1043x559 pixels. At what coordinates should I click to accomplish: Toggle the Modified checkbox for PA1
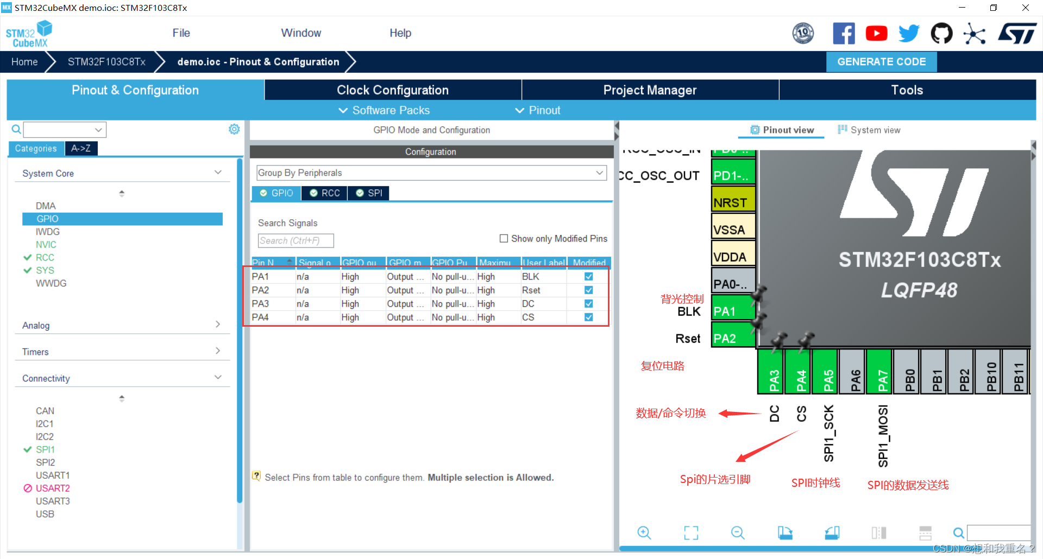coord(588,276)
